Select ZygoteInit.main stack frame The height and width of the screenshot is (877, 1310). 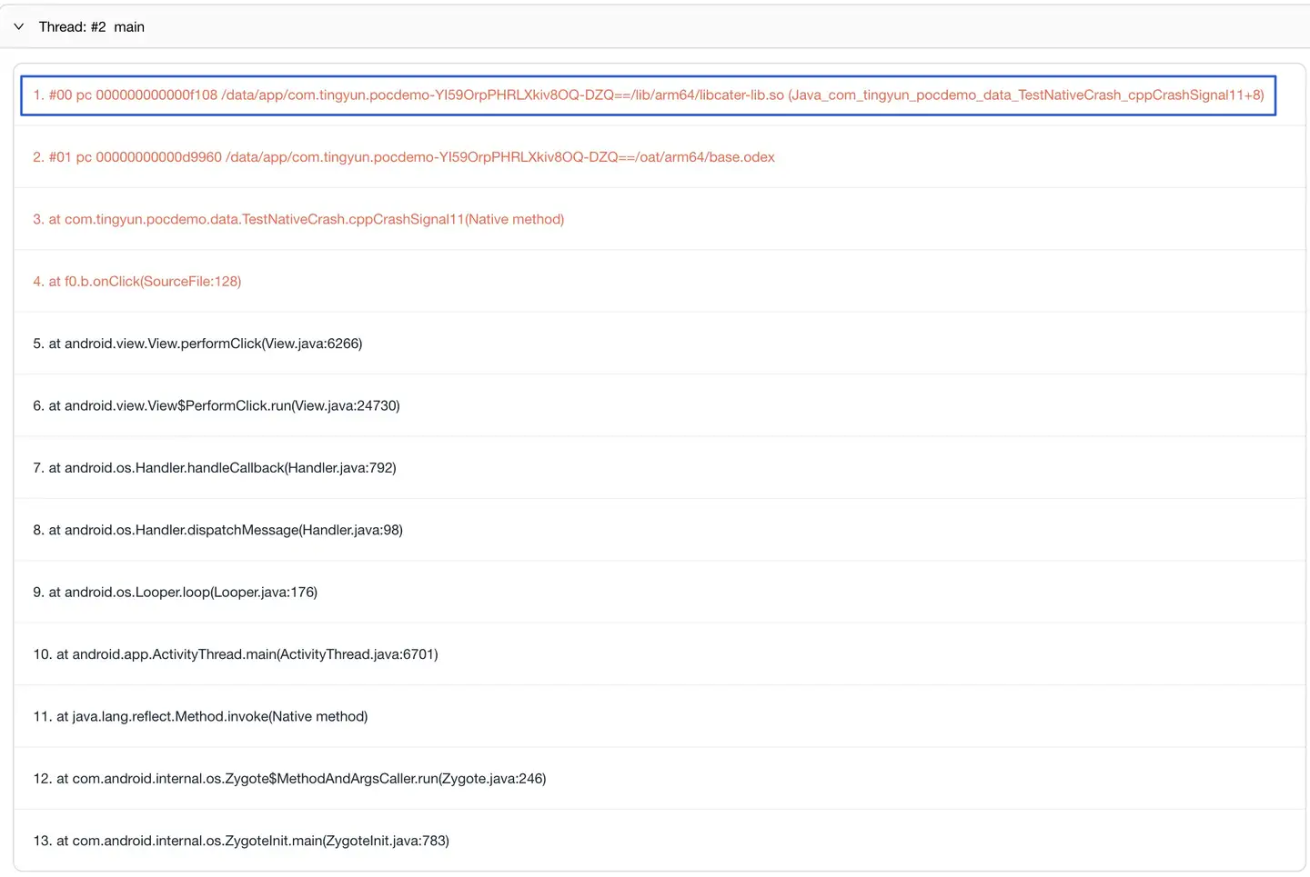[x=252, y=841]
